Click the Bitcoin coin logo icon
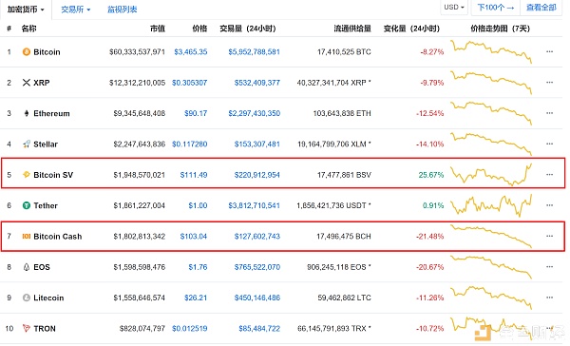The width and height of the screenshot is (570, 346). [27, 52]
